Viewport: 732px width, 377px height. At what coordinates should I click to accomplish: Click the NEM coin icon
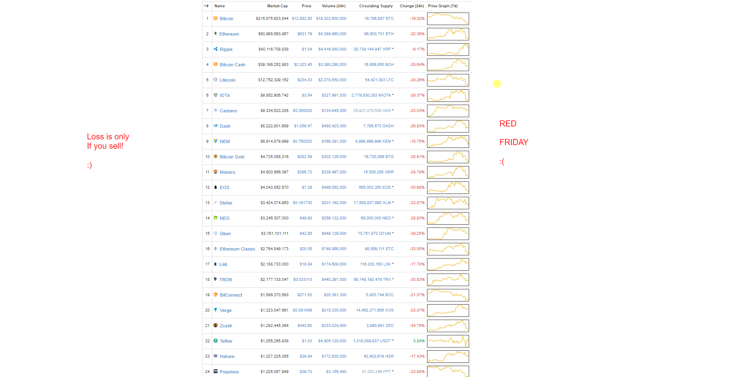click(216, 141)
